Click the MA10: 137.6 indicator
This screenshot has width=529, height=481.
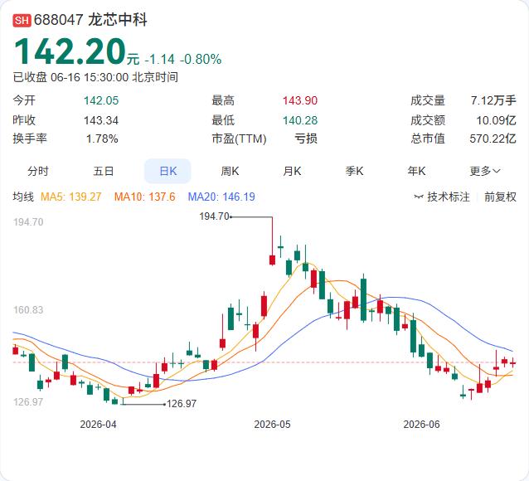coord(145,197)
